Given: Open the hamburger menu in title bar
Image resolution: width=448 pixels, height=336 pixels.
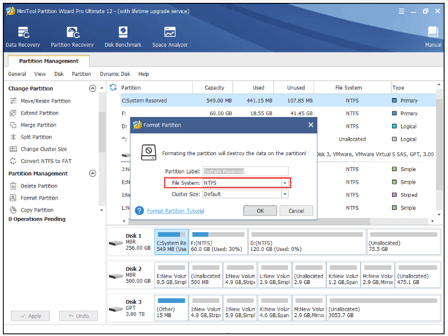Looking at the screenshot, I should [x=401, y=11].
